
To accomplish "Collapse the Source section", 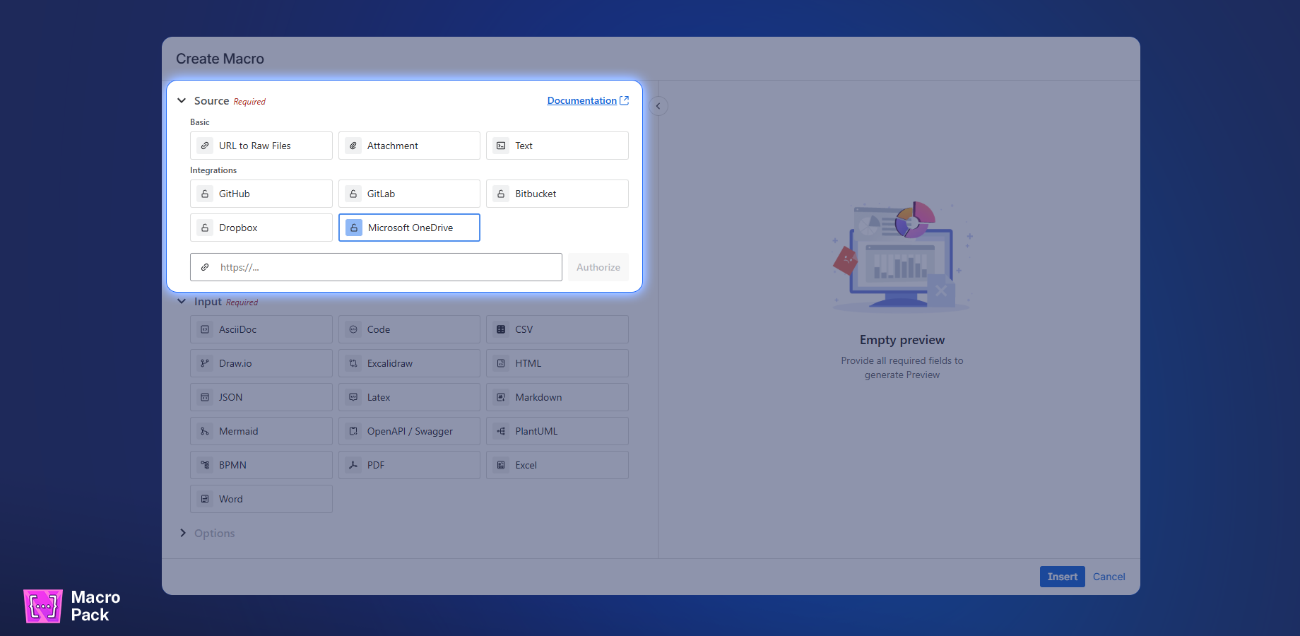I will [182, 101].
